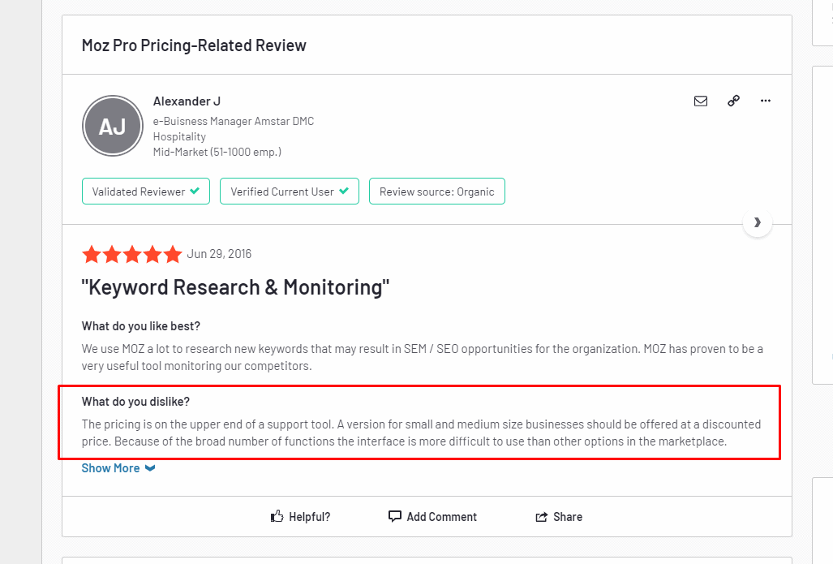Toggle the Validated Reviewer badge

pos(145,192)
